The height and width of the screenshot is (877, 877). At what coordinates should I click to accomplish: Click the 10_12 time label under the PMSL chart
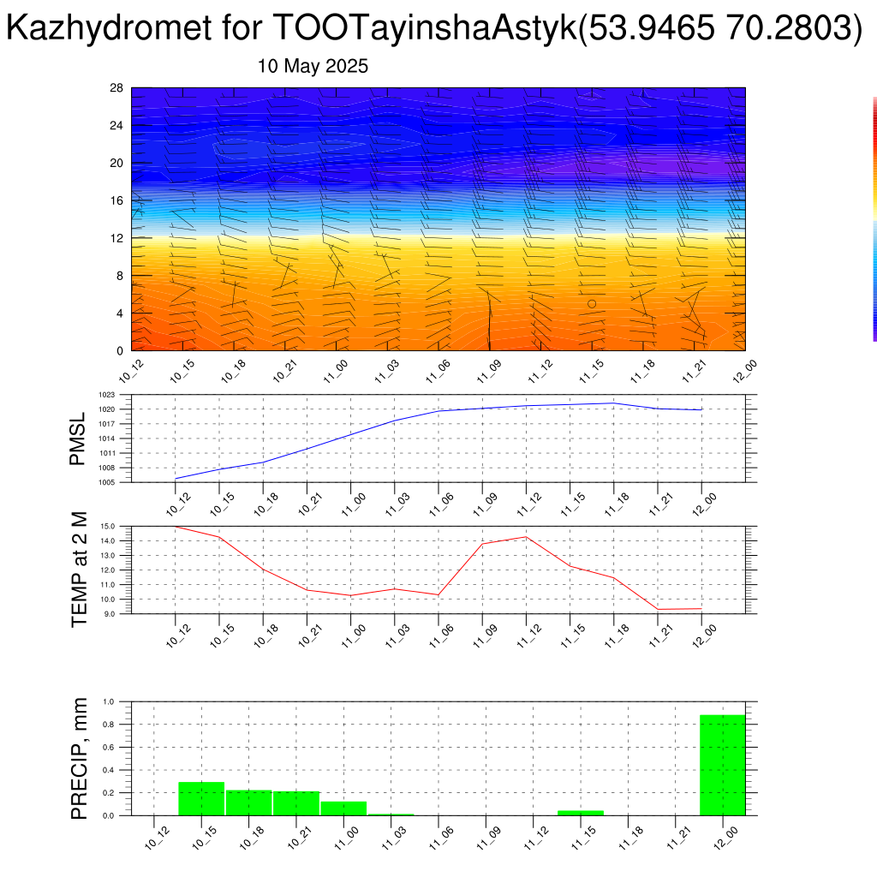179,504
